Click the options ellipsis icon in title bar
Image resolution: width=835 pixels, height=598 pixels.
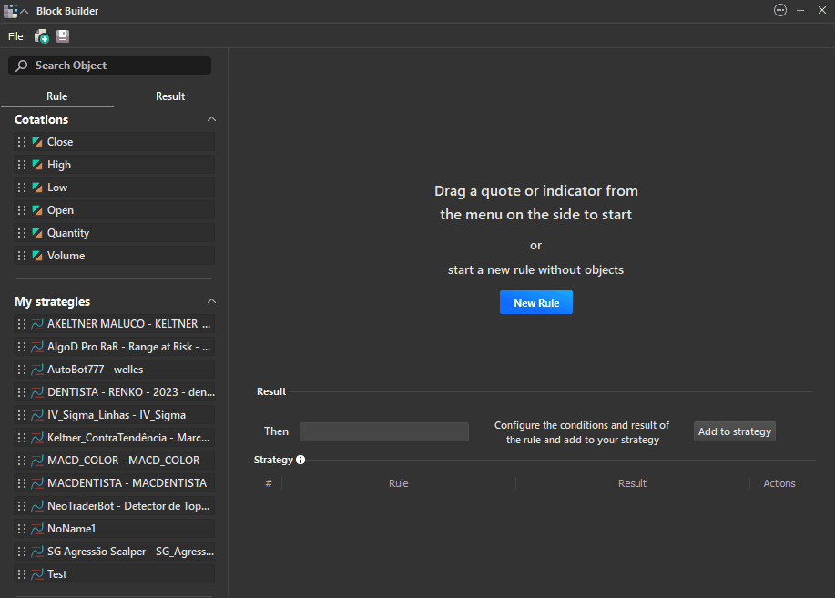[x=779, y=11]
